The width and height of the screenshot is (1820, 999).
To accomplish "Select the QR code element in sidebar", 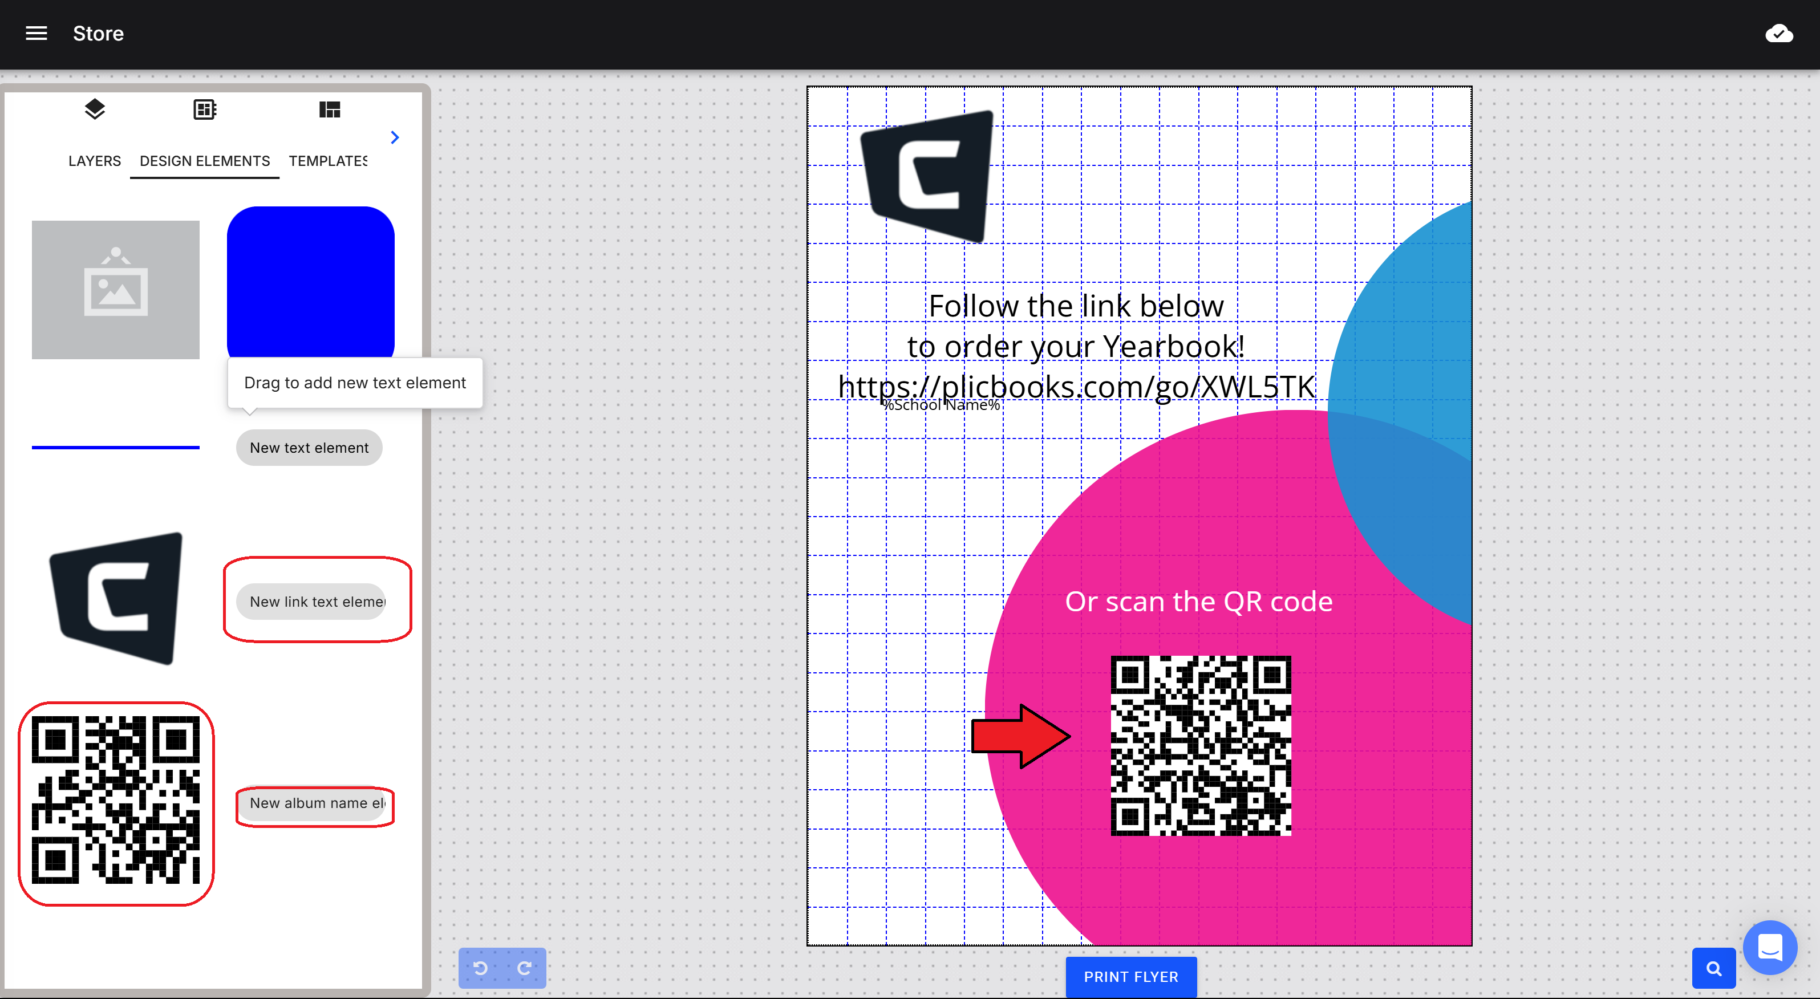I will 116,800.
